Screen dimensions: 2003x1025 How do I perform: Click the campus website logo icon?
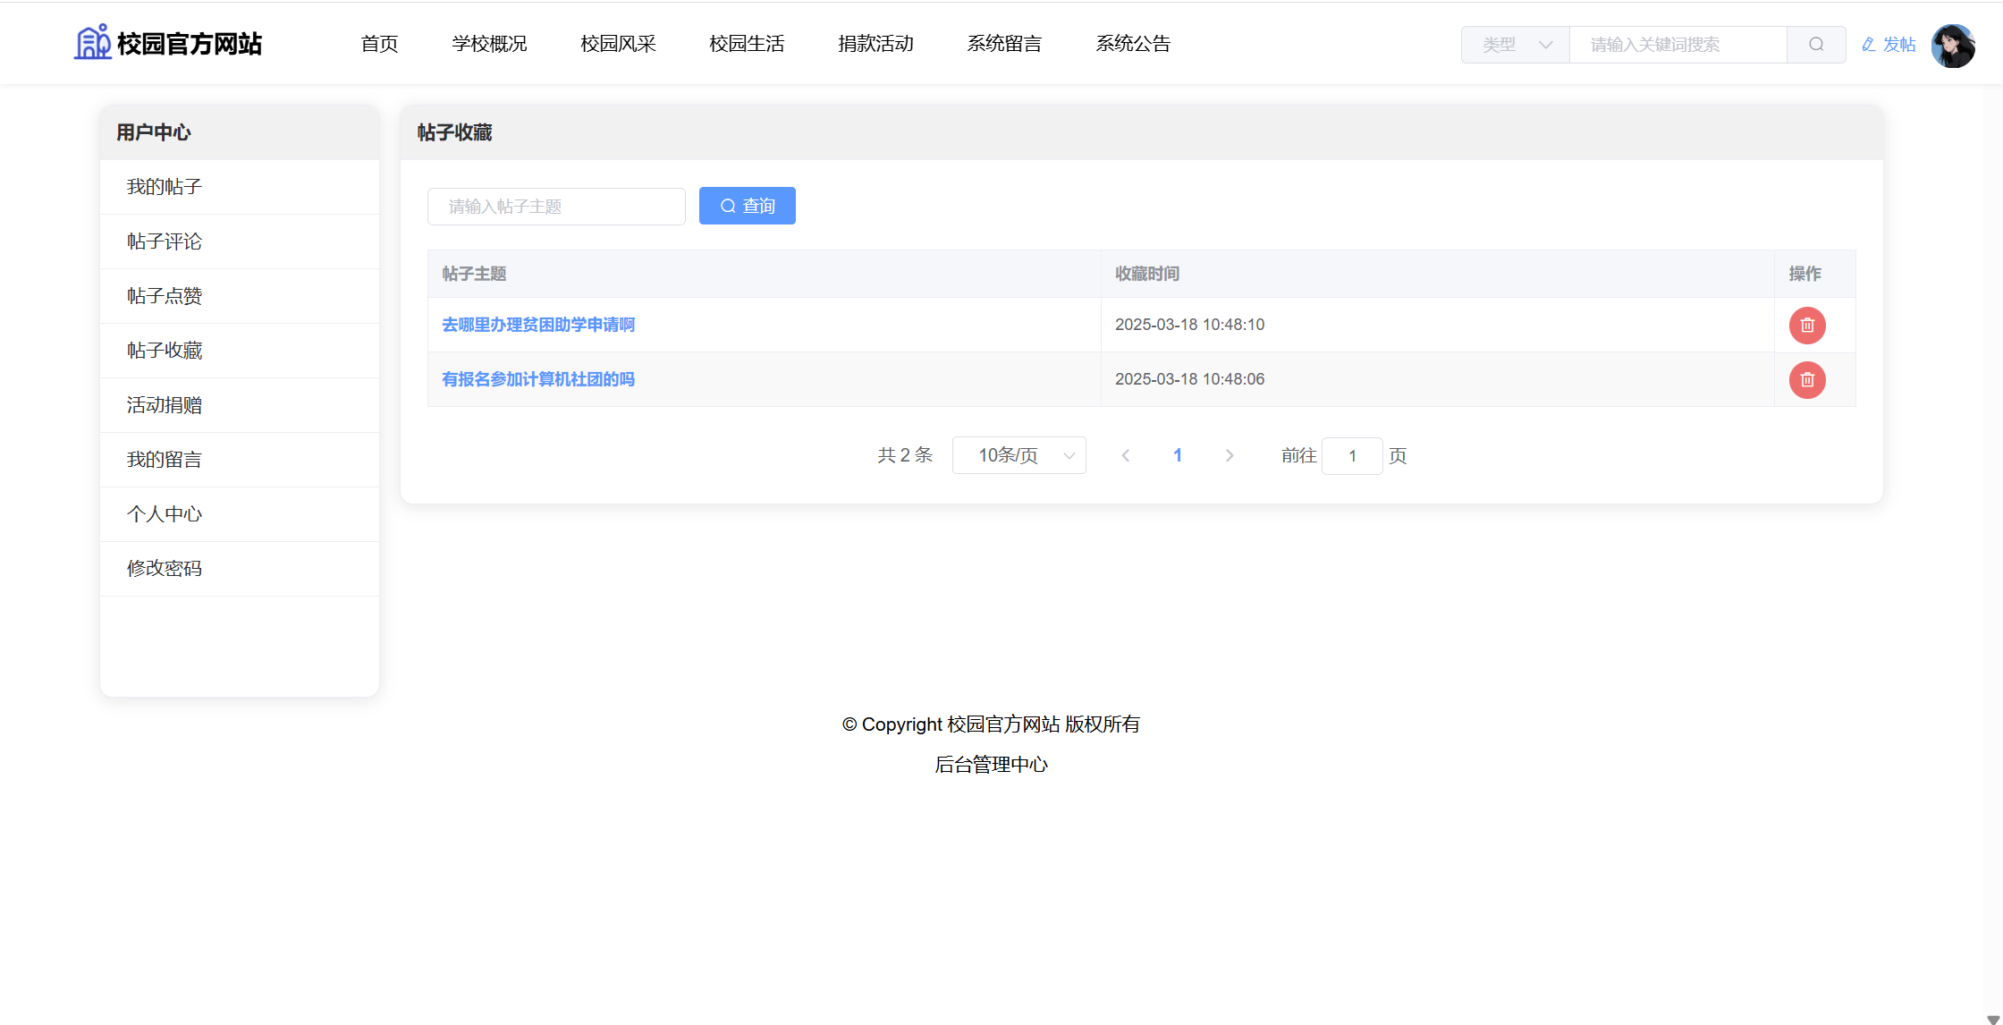click(92, 43)
